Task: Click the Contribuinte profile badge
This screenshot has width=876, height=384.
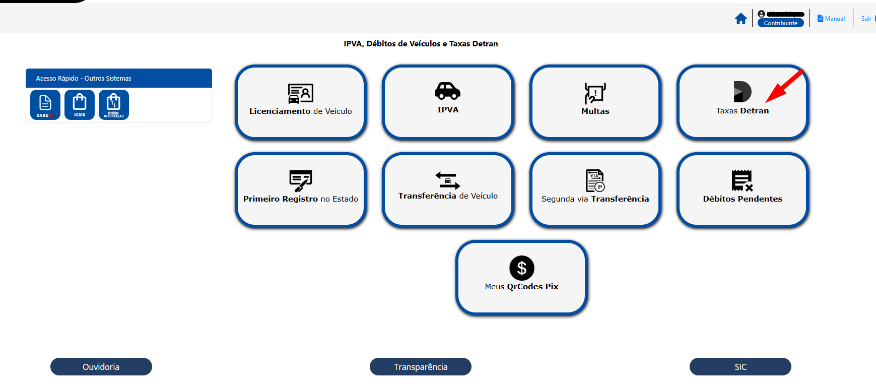Action: pos(781,23)
